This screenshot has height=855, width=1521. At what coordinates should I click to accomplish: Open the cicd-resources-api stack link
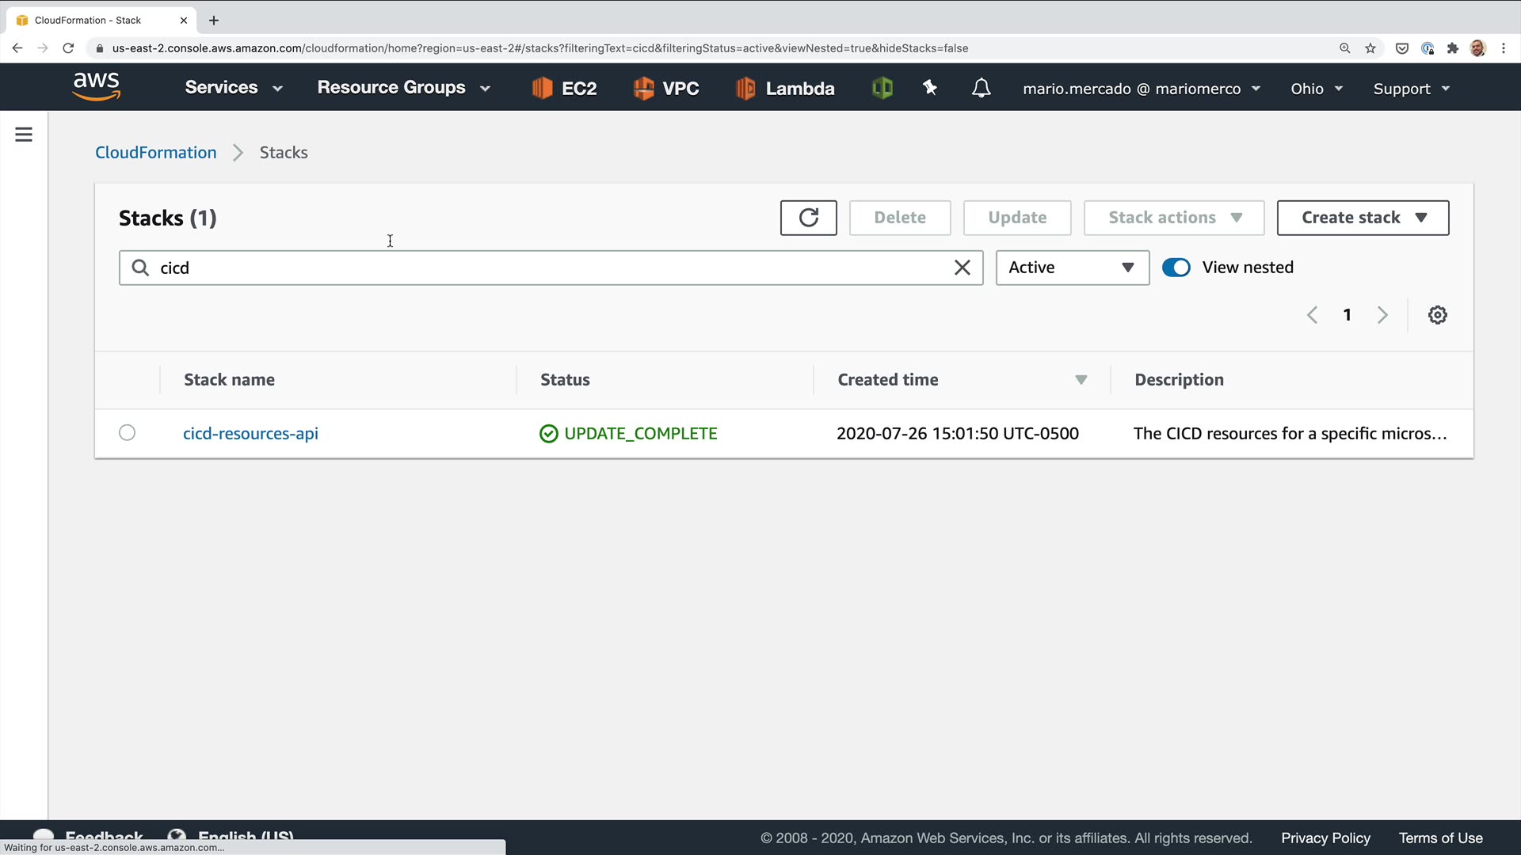[250, 434]
